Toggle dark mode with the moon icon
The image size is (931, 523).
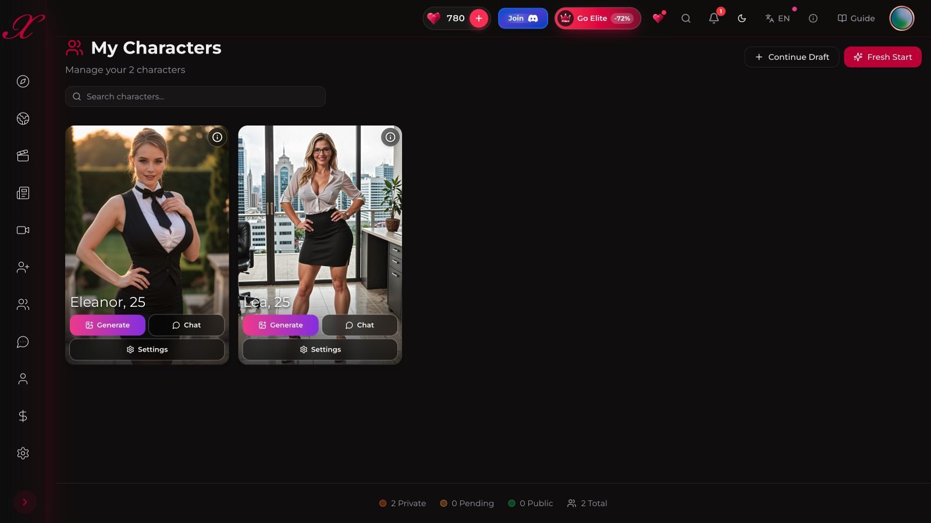[x=742, y=18]
